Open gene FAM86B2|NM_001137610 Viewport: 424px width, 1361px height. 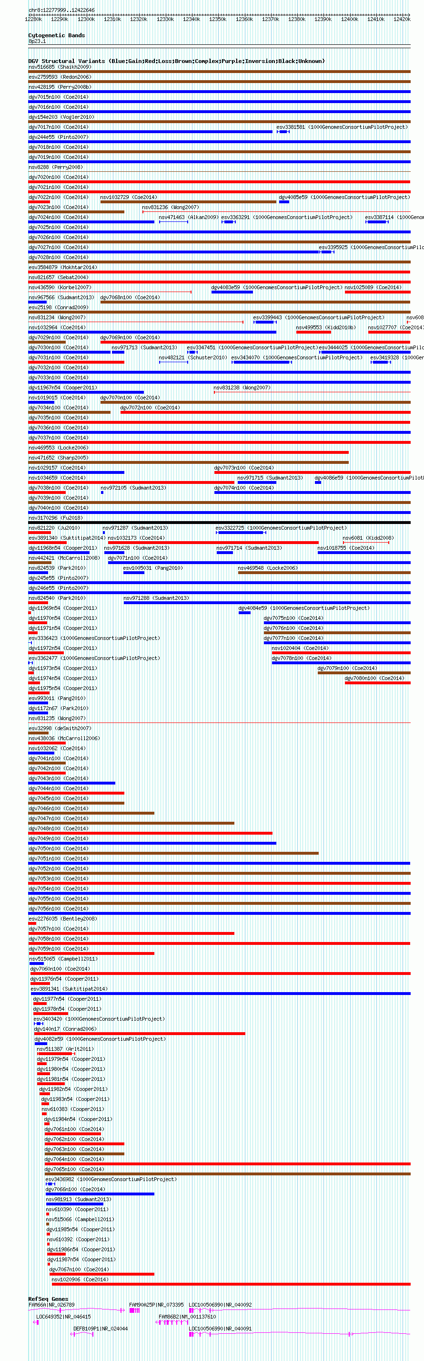tap(187, 1317)
